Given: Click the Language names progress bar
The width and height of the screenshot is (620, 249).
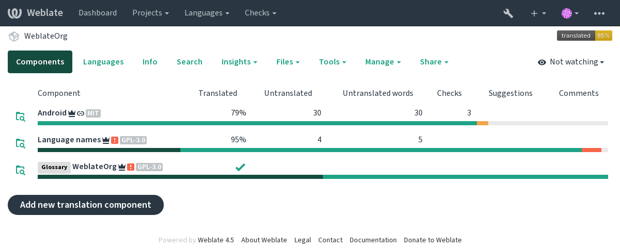Looking at the screenshot, I should click(x=323, y=150).
